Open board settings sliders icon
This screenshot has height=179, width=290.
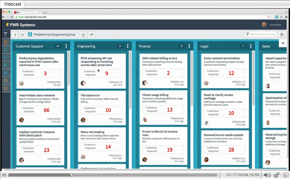(x=282, y=35)
